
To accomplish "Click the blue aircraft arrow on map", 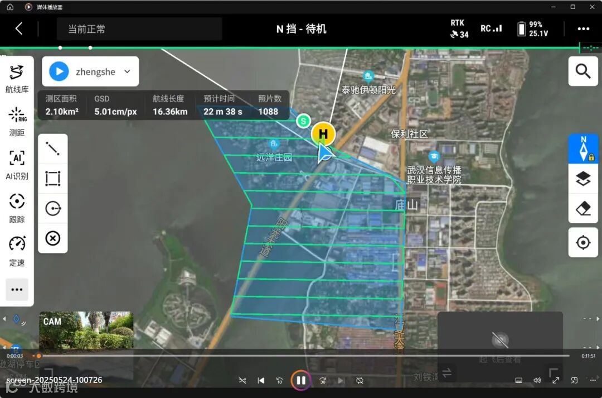I will [325, 154].
